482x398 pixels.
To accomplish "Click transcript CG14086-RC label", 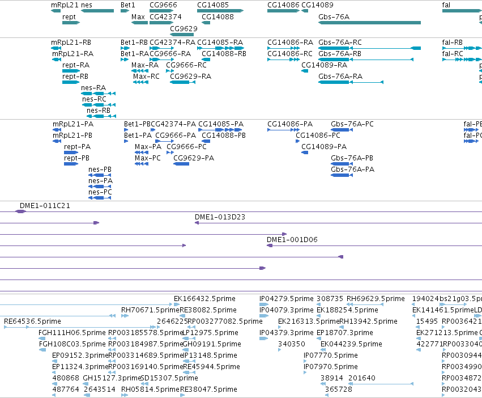I will (290, 54).
